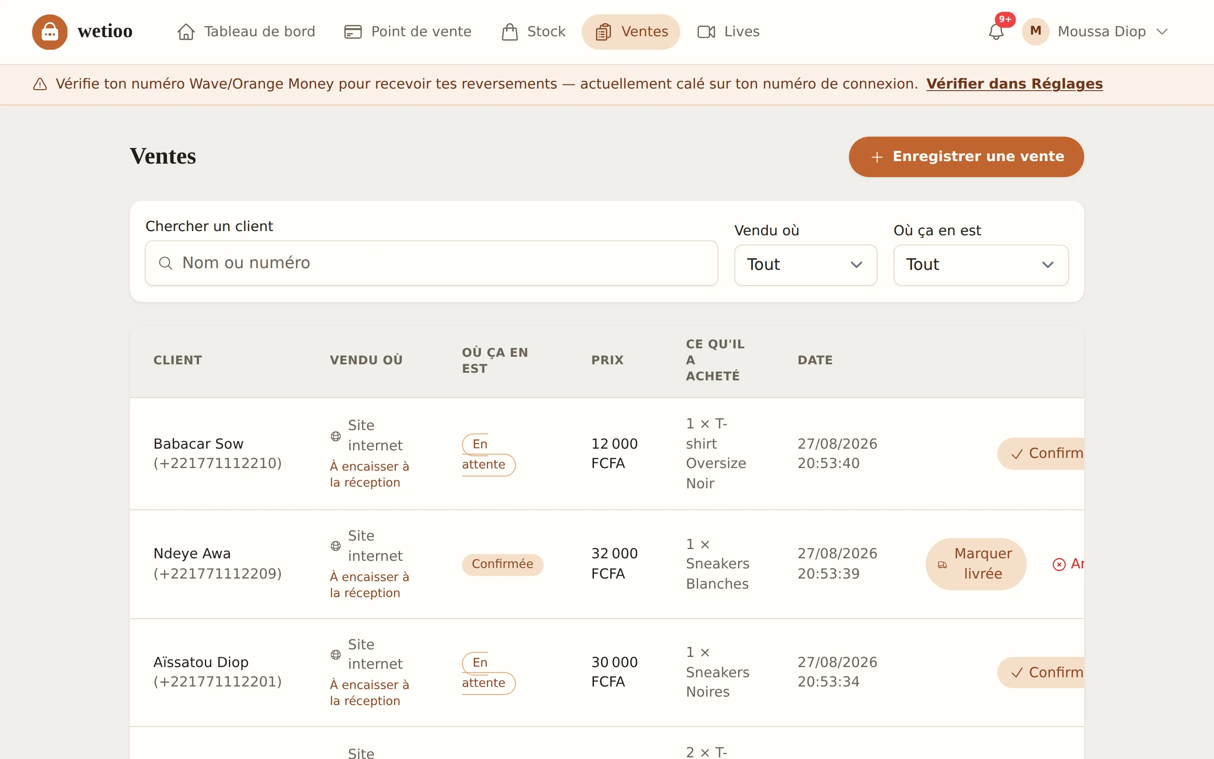Click the 32 000 FCFA price
1214x759 pixels.
point(614,563)
